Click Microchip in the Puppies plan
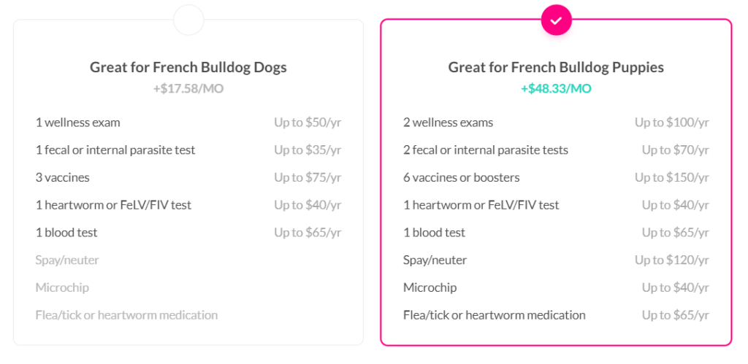This screenshot has height=364, width=748. pyautogui.click(x=430, y=287)
